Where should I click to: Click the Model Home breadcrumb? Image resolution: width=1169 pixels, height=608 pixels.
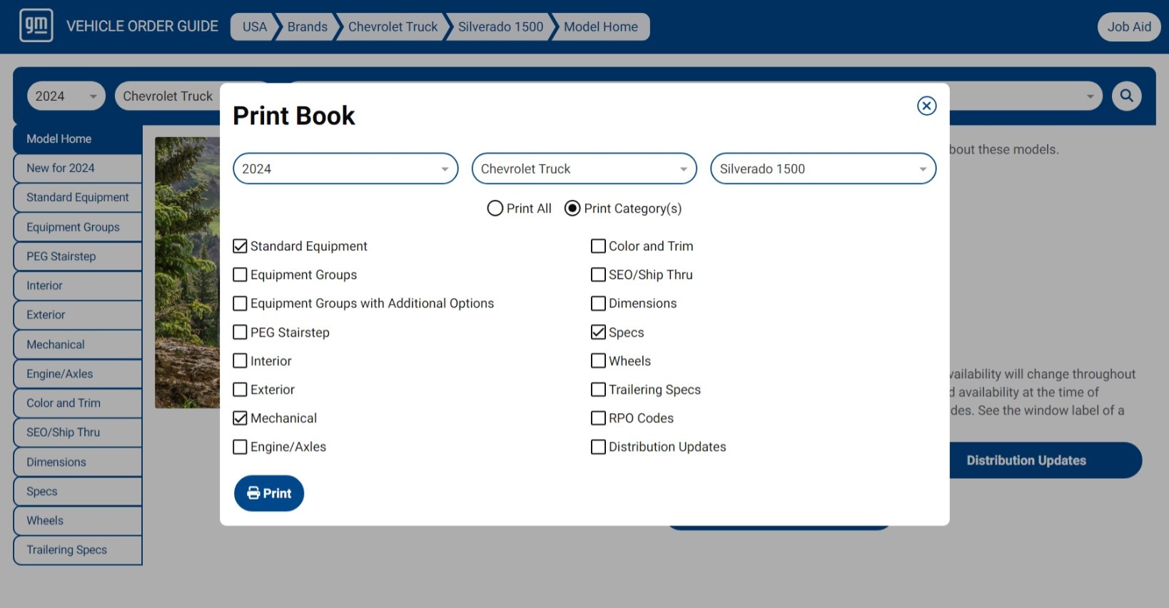click(x=601, y=26)
